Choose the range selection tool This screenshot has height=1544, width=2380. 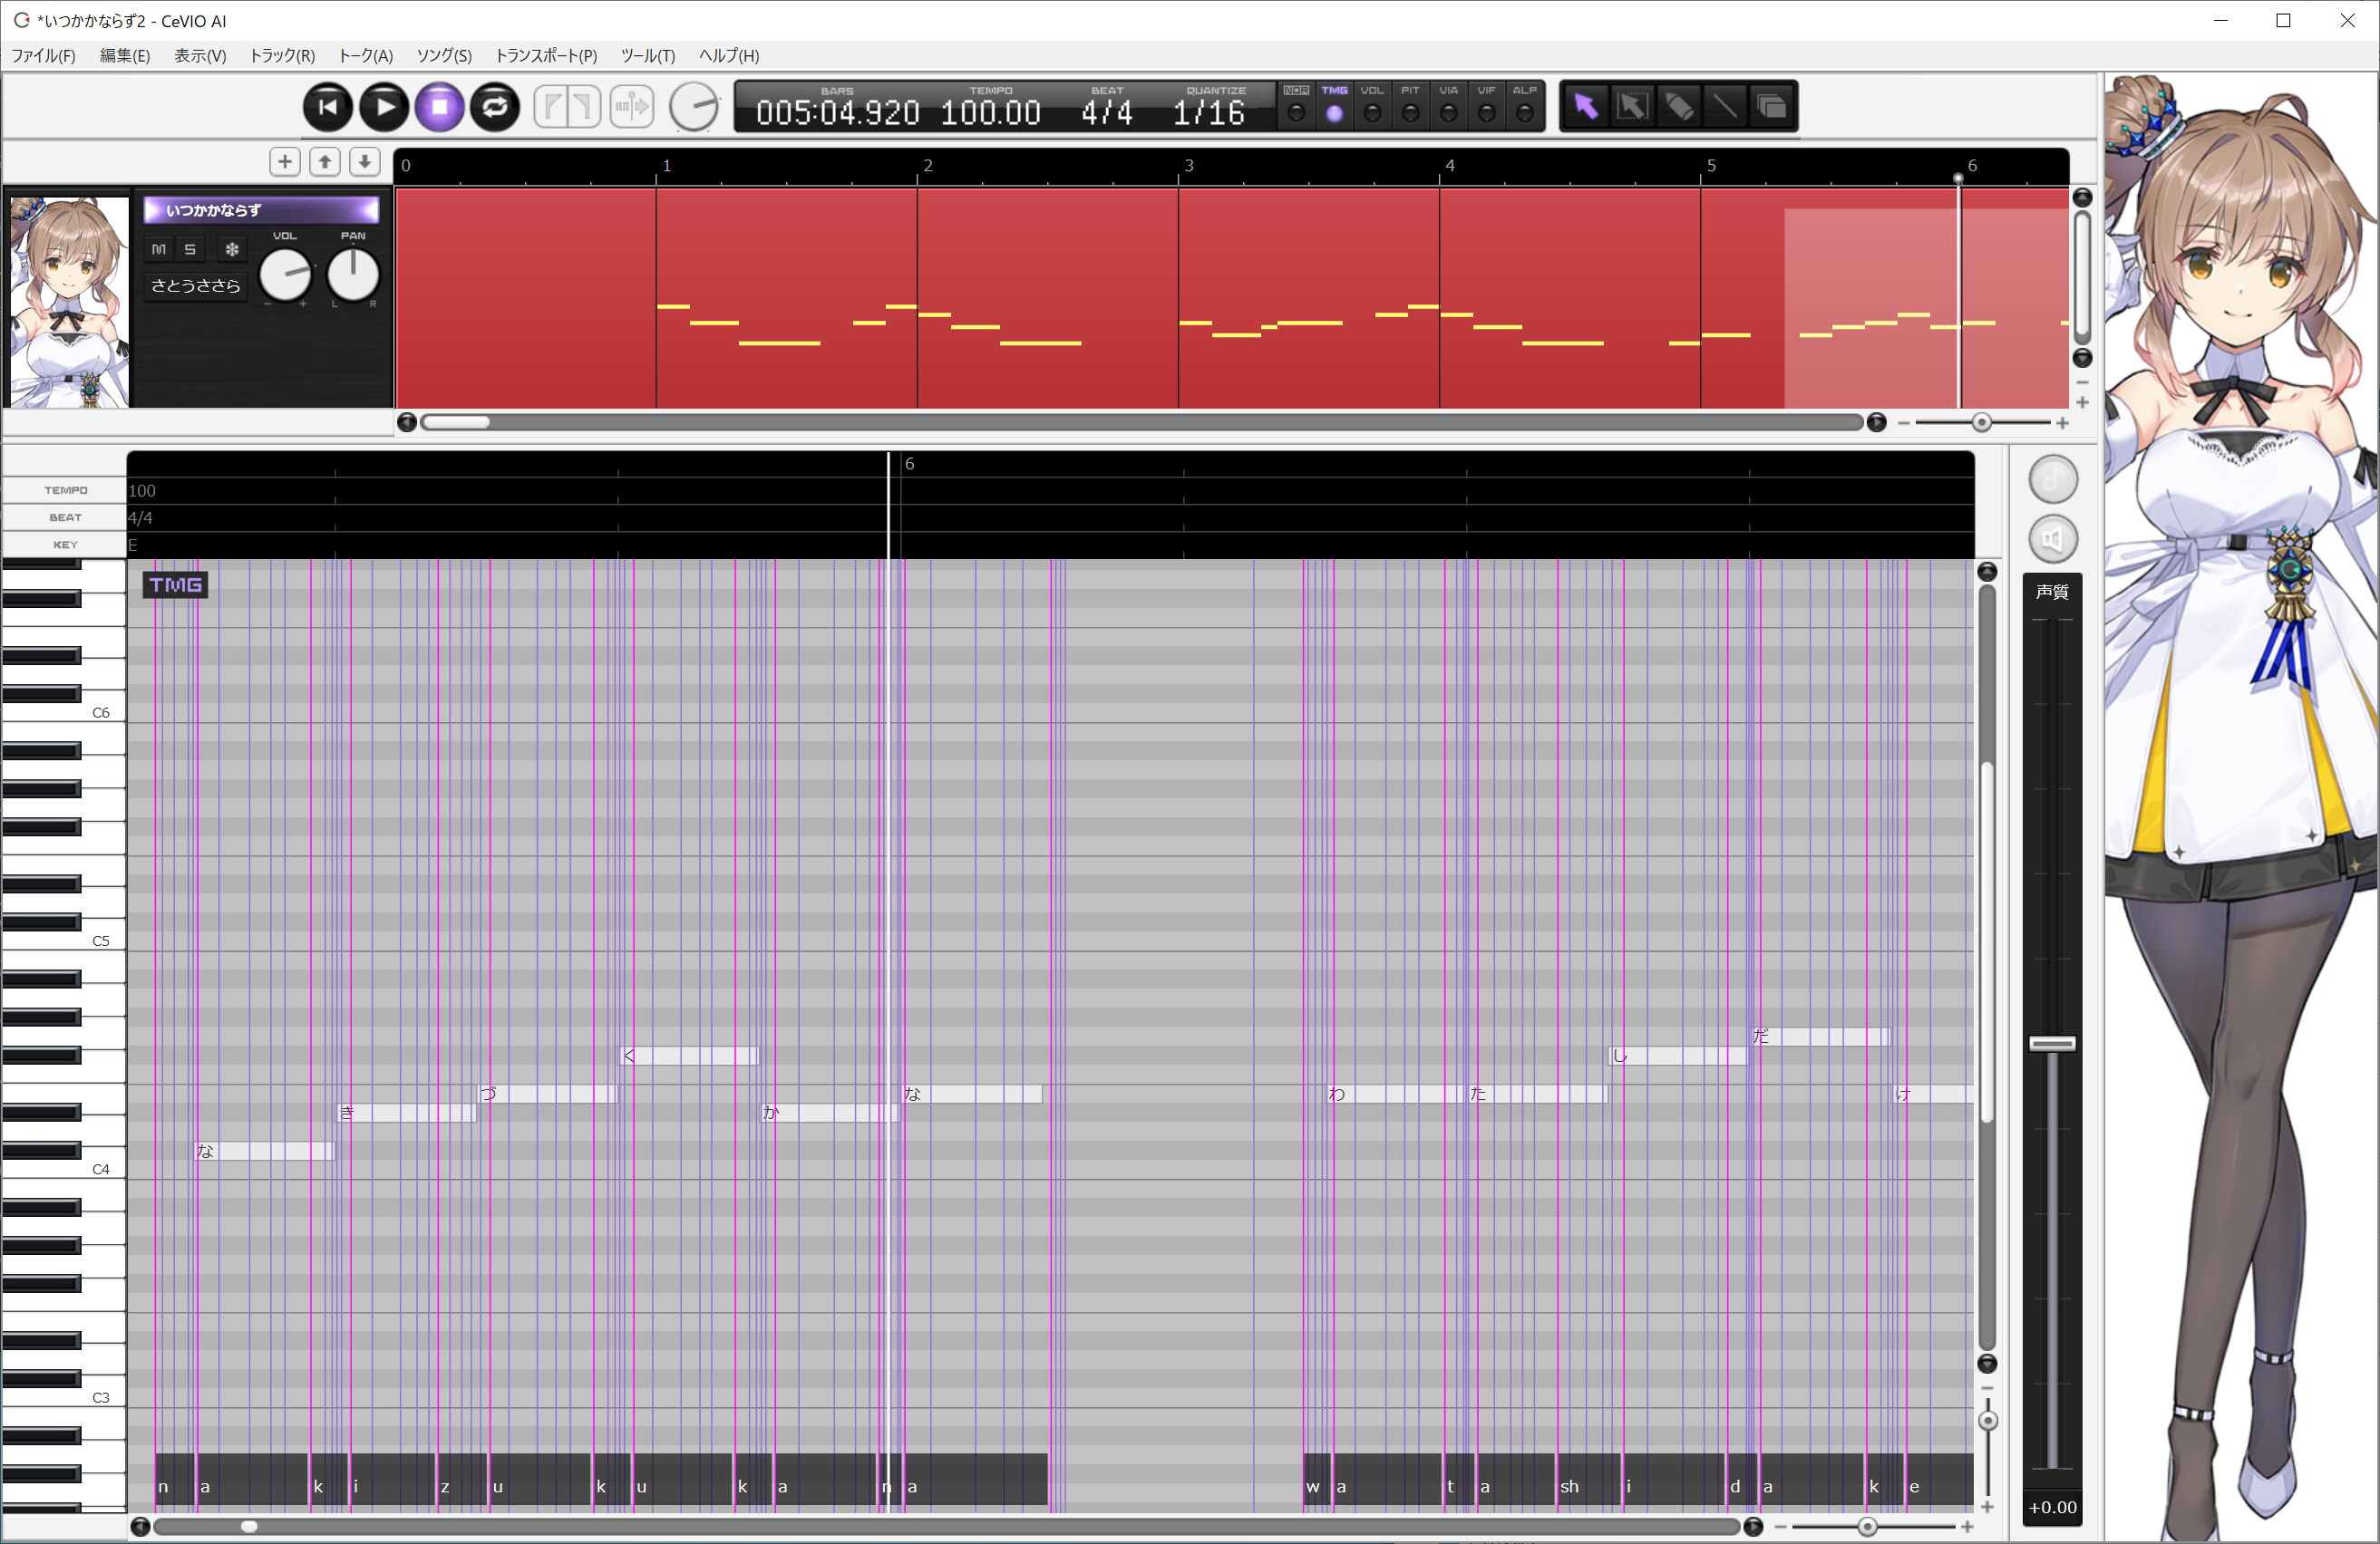pyautogui.click(x=1632, y=106)
